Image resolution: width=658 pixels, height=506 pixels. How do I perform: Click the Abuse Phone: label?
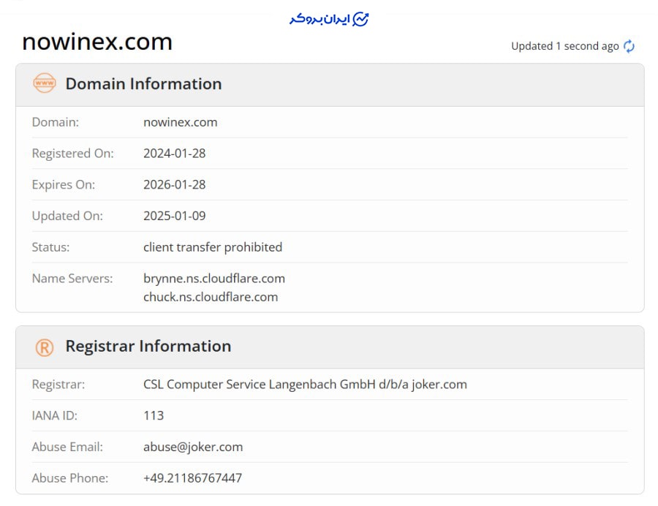click(x=70, y=478)
